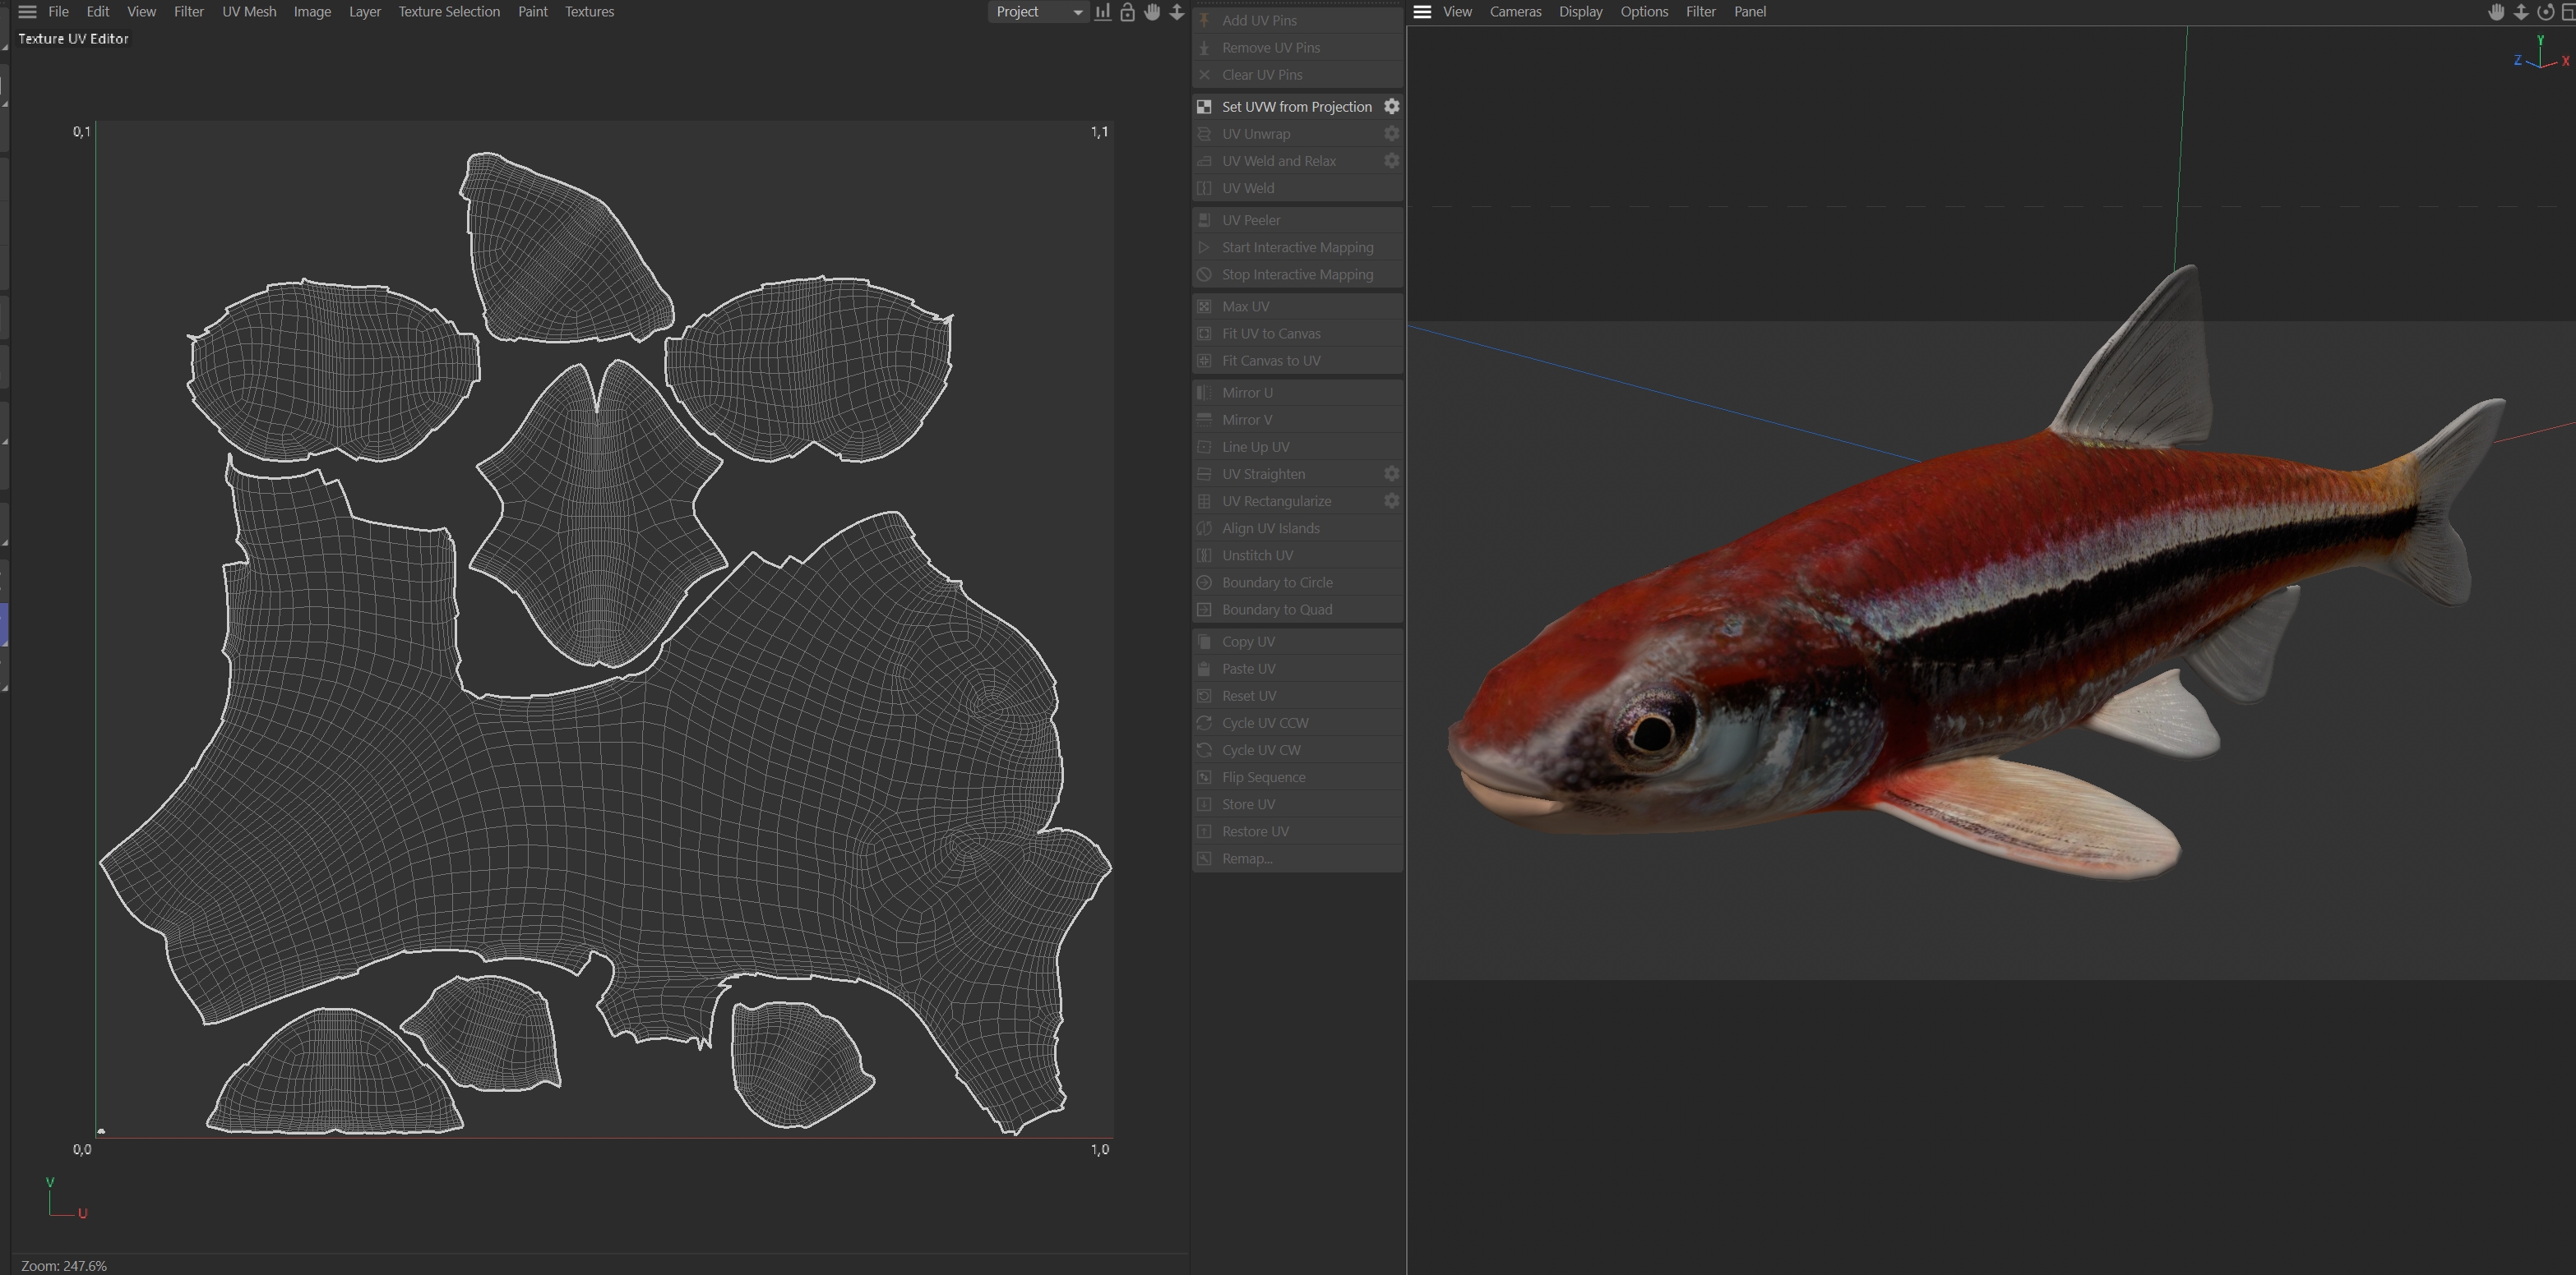
Task: Open settings gear for Set UVW from Projection
Action: 1391,107
